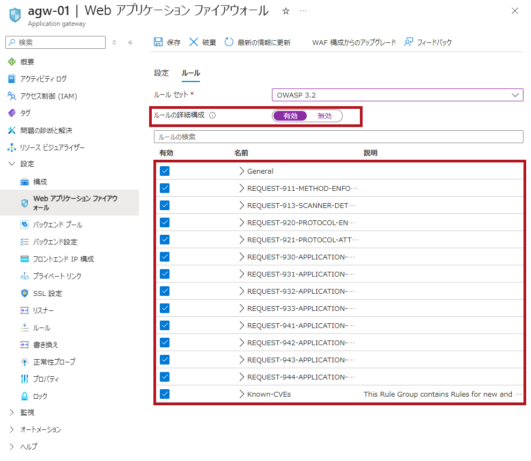Viewport: 531px width, 461px height.
Task: Click the ルールの検索 search field
Action: coord(338,137)
